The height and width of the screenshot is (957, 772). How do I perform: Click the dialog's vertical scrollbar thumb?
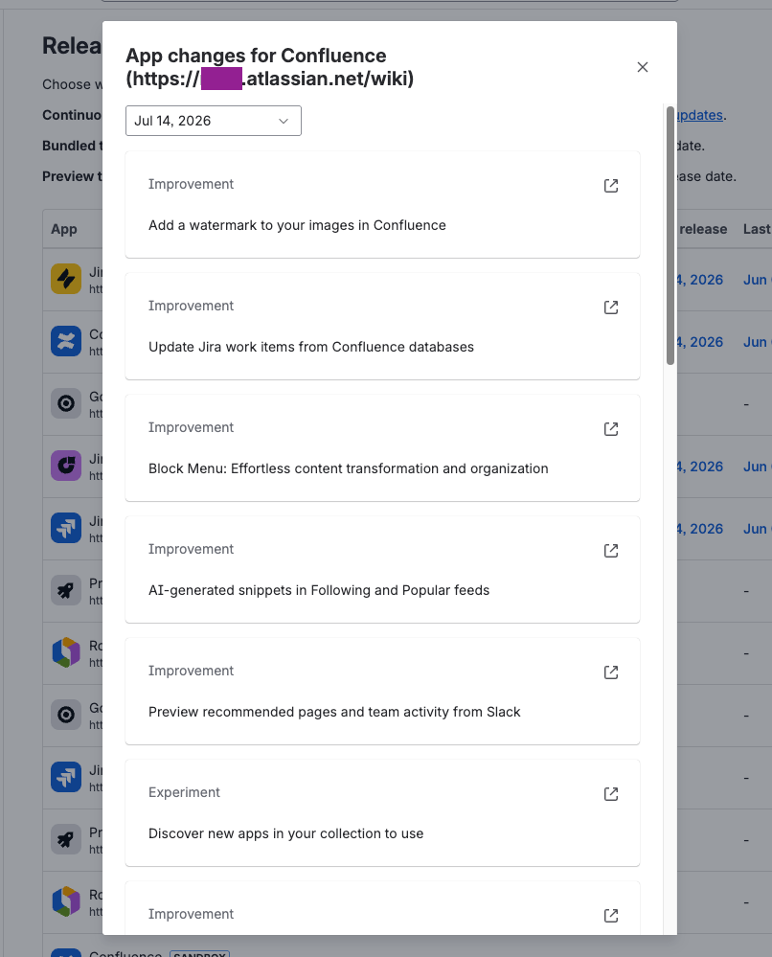tap(670, 236)
